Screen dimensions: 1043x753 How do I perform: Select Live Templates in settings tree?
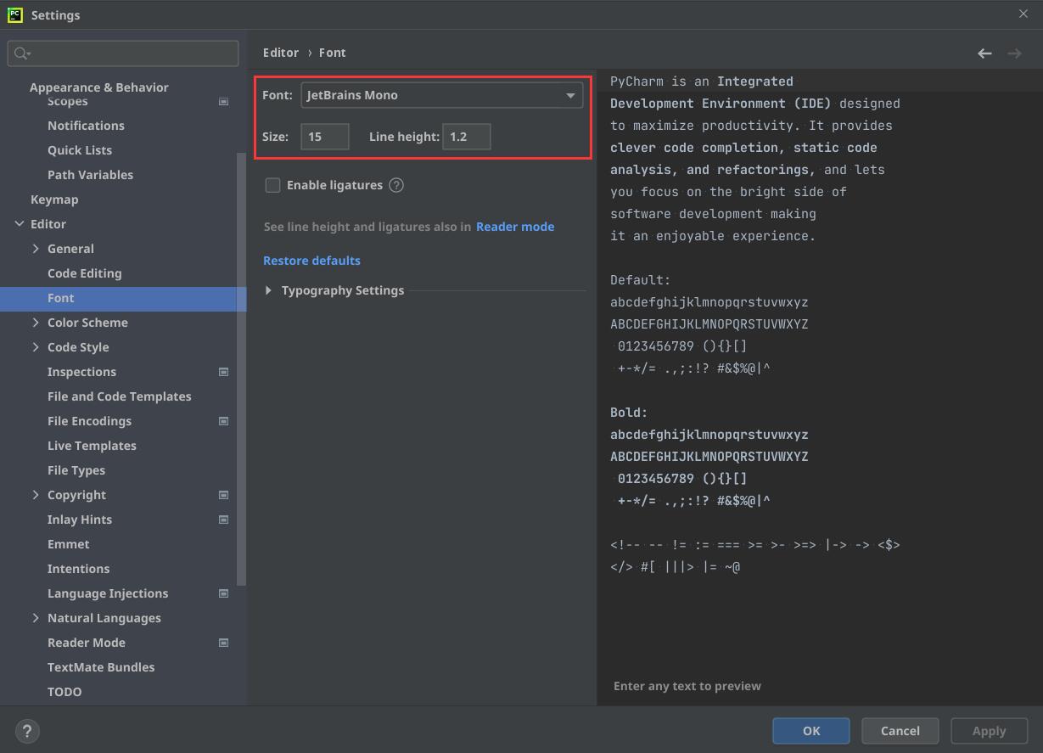pyautogui.click(x=92, y=446)
